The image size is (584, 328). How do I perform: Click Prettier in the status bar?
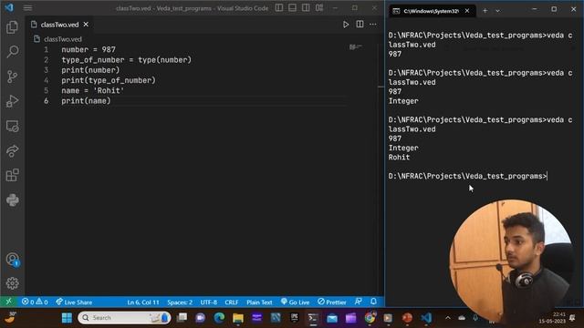coord(332,302)
